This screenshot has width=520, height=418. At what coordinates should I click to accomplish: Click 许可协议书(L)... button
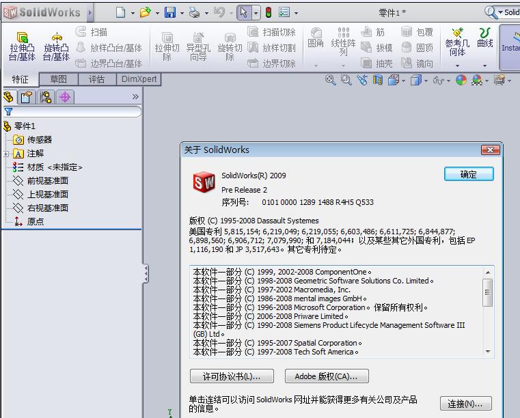232,376
